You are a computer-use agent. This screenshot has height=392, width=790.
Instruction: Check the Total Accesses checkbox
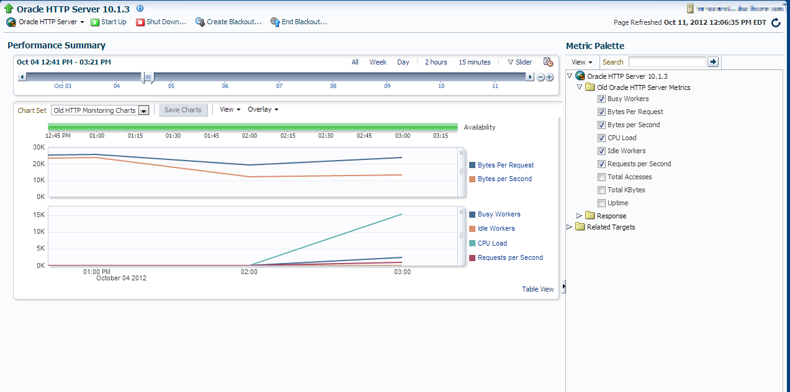[x=601, y=177]
